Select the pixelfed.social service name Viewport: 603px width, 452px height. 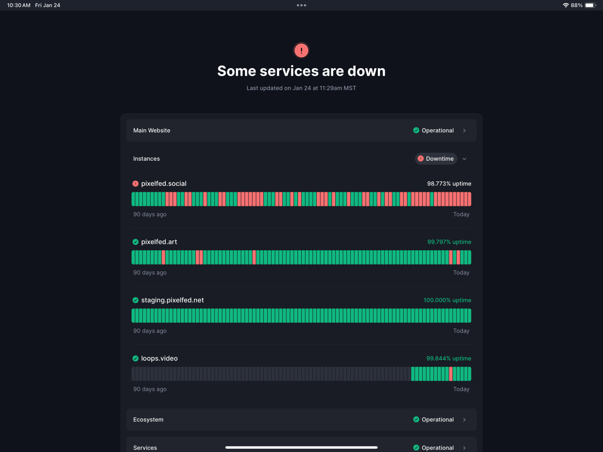click(x=164, y=183)
